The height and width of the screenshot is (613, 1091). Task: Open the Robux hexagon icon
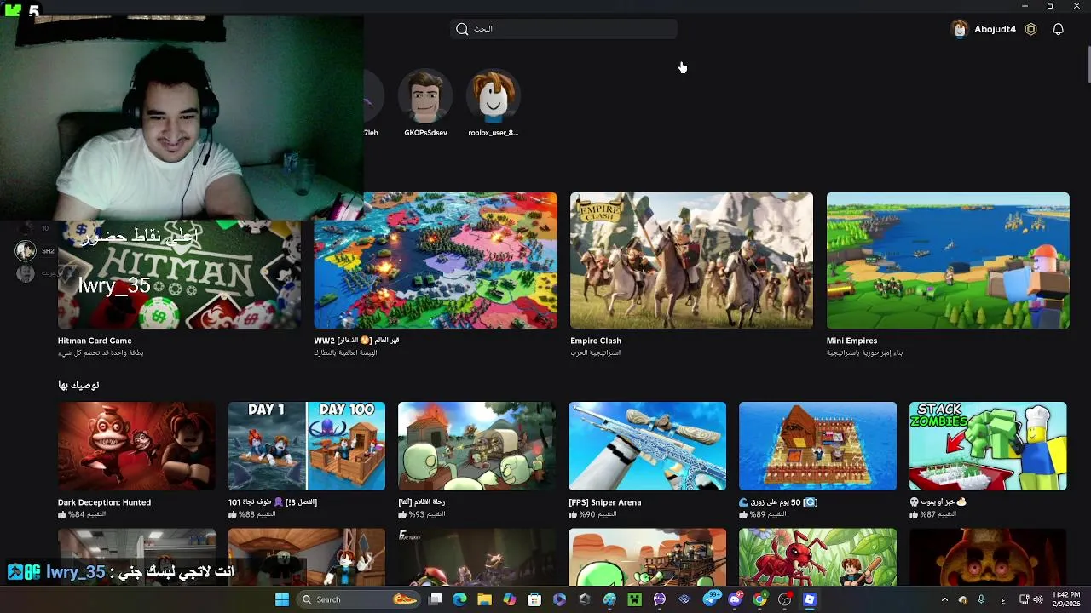tap(1030, 29)
